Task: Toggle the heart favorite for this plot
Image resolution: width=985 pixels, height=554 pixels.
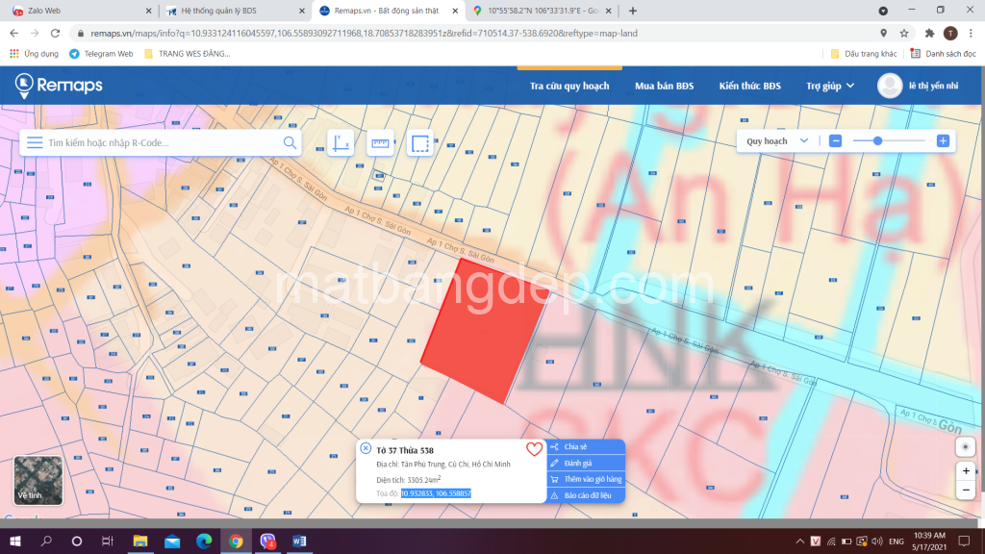Action: [534, 449]
